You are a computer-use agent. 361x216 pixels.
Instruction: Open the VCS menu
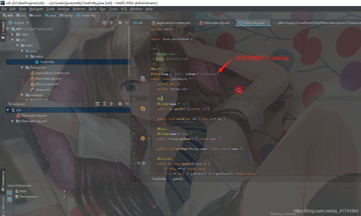click(x=124, y=9)
